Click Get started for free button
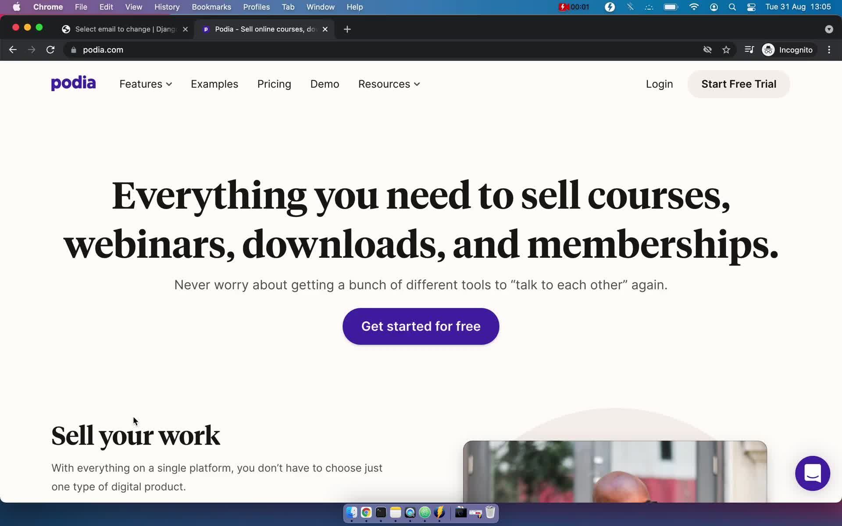 421,327
